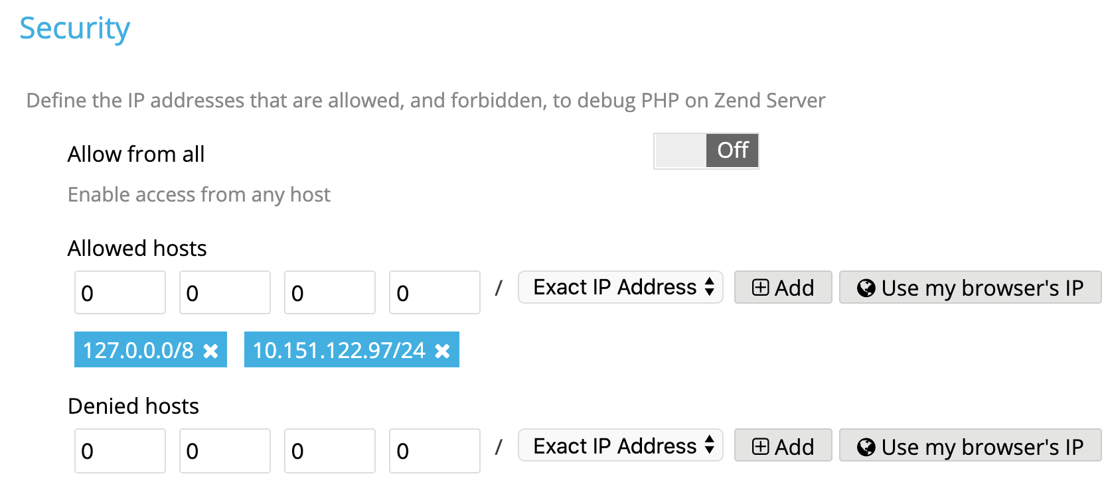Use my browser's IP for Denied hosts
Image resolution: width=1110 pixels, height=488 pixels.
pos(970,446)
